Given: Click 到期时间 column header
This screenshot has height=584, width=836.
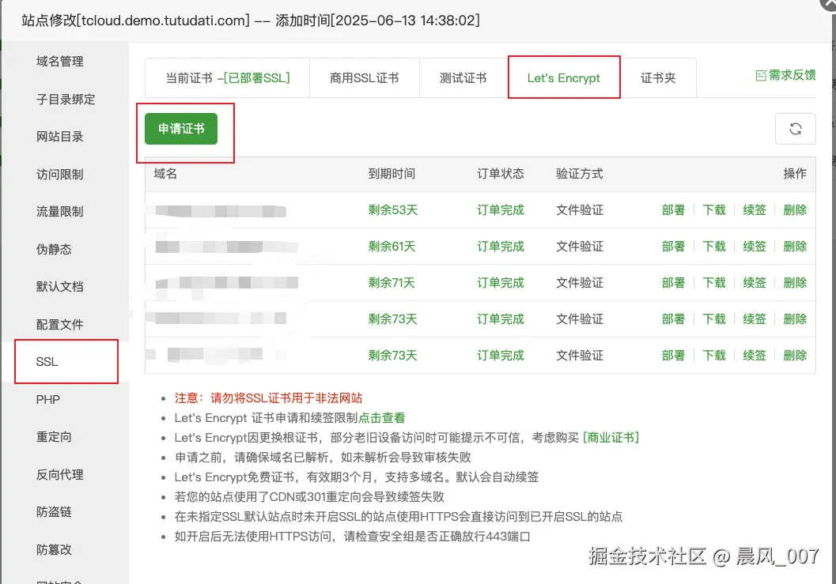Looking at the screenshot, I should 392,174.
